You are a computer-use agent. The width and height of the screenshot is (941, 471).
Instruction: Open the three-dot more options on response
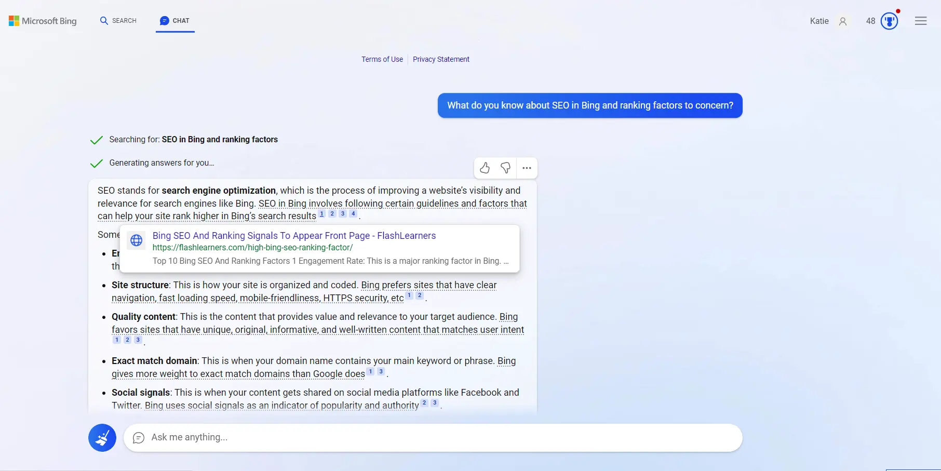pos(527,168)
